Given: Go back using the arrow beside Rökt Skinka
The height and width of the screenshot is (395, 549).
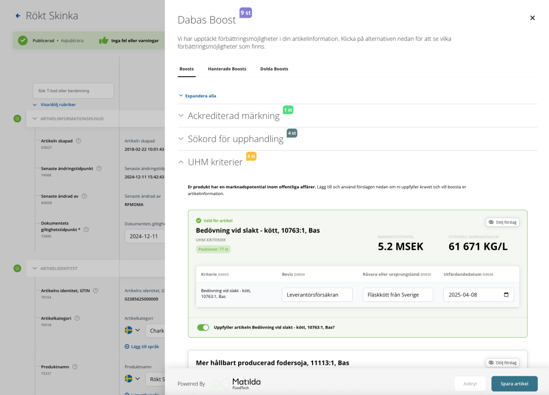Looking at the screenshot, I should click(18, 16).
